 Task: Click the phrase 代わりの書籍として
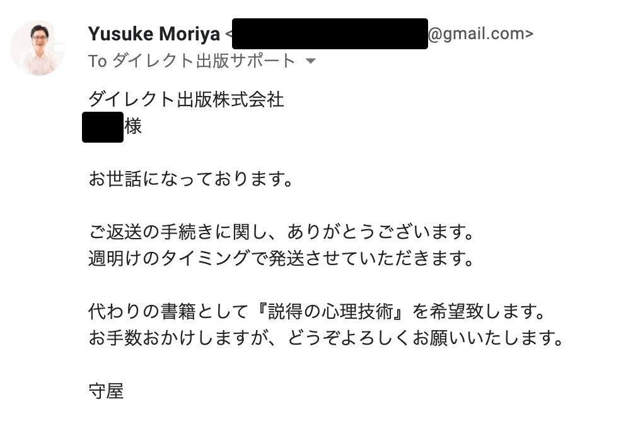tap(168, 312)
